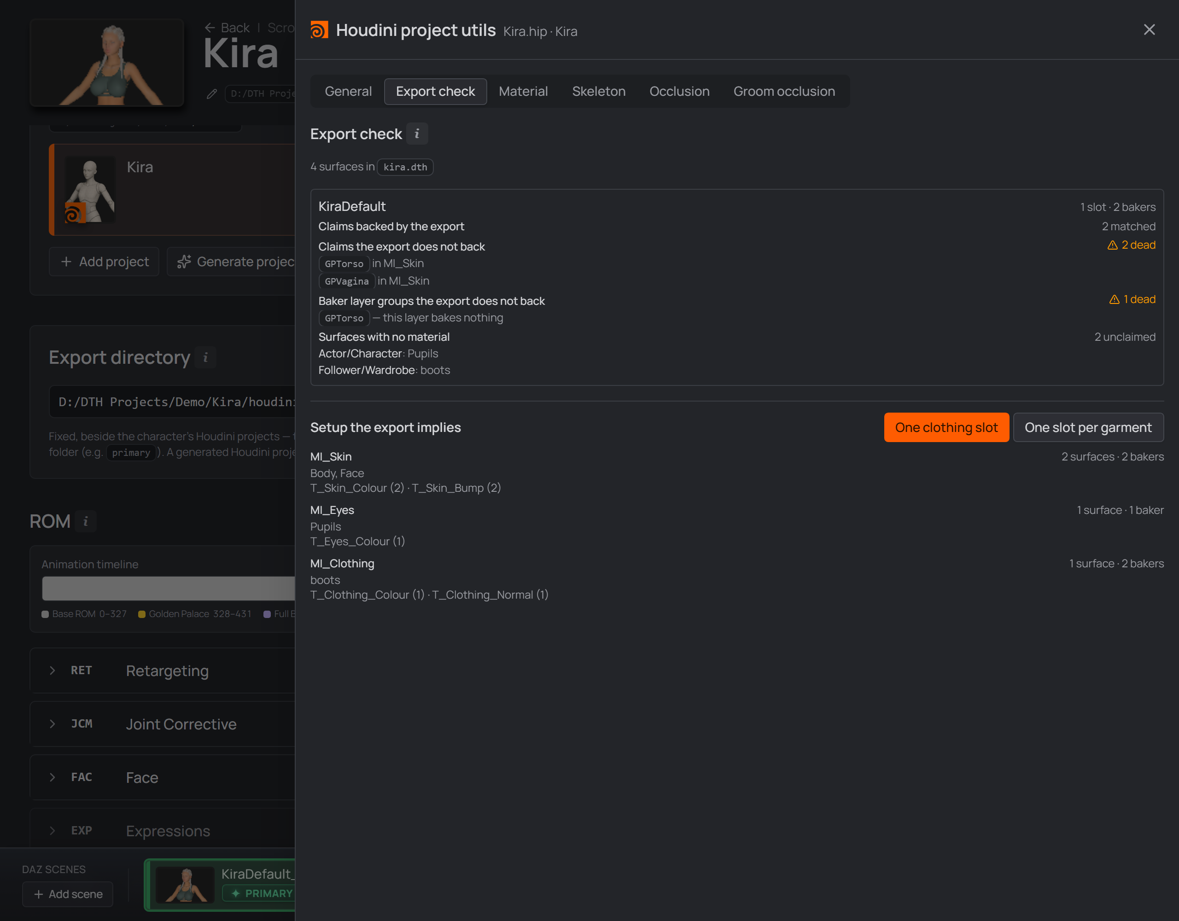This screenshot has width=1179, height=921.
Task: Close the Houdini project utils panel
Action: click(1150, 29)
